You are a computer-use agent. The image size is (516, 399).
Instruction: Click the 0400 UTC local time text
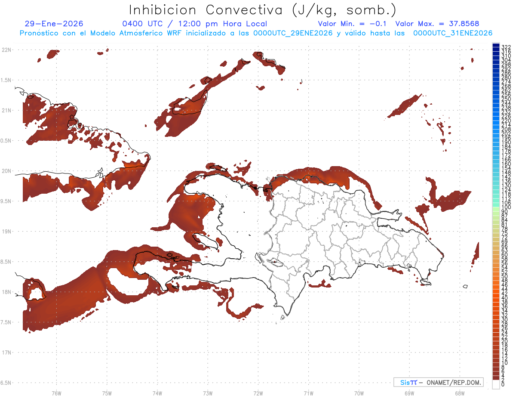(194, 24)
